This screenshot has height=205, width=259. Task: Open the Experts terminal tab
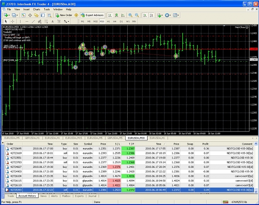tap(79, 196)
